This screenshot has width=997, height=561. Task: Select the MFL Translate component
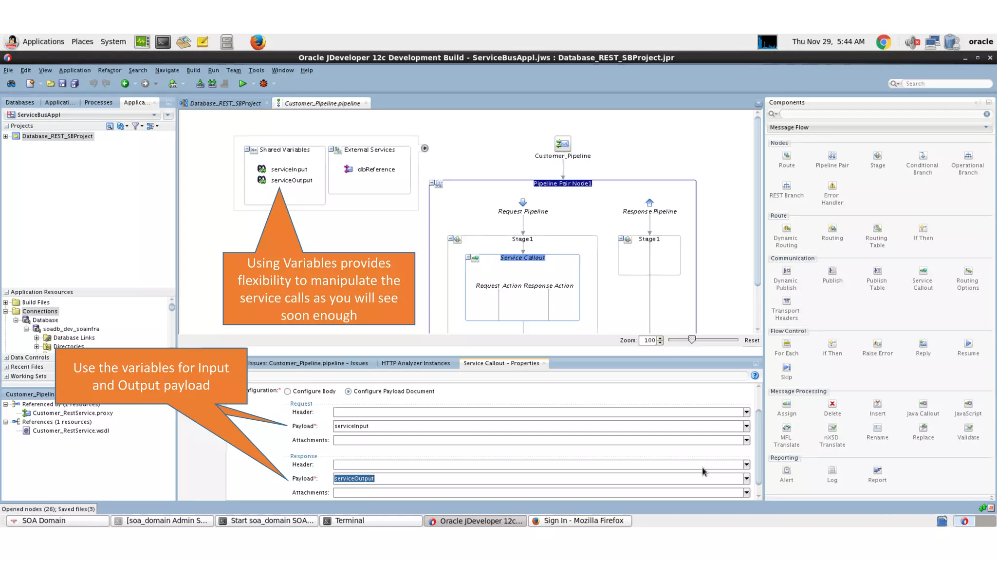click(x=786, y=435)
